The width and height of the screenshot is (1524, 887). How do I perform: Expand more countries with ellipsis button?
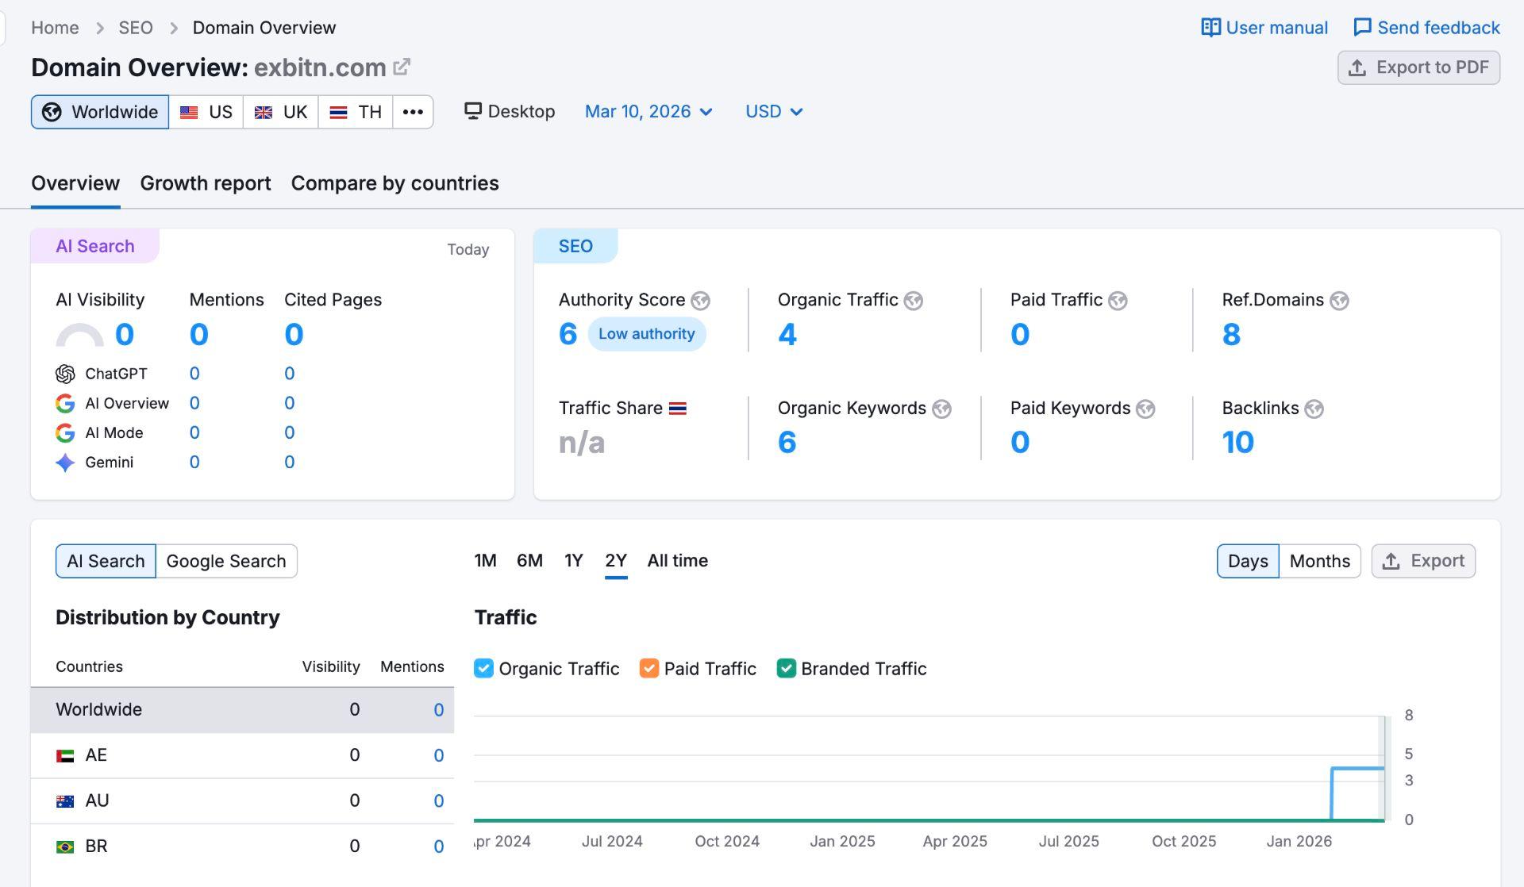(x=413, y=112)
